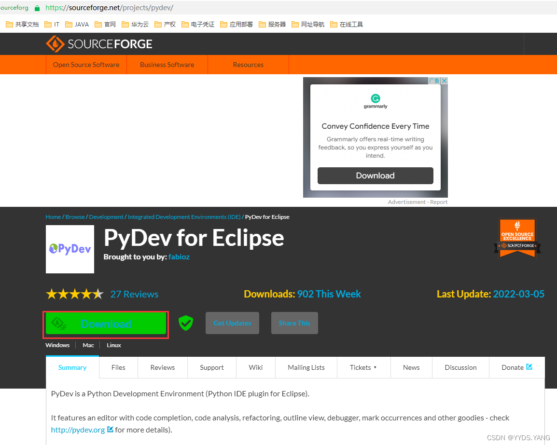
Task: Open the Open Source Software menu
Action: pos(86,65)
